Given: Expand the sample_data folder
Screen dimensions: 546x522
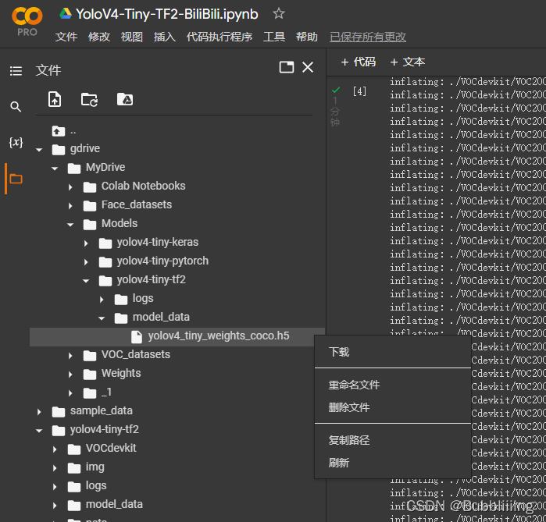Looking at the screenshot, I should click(39, 412).
